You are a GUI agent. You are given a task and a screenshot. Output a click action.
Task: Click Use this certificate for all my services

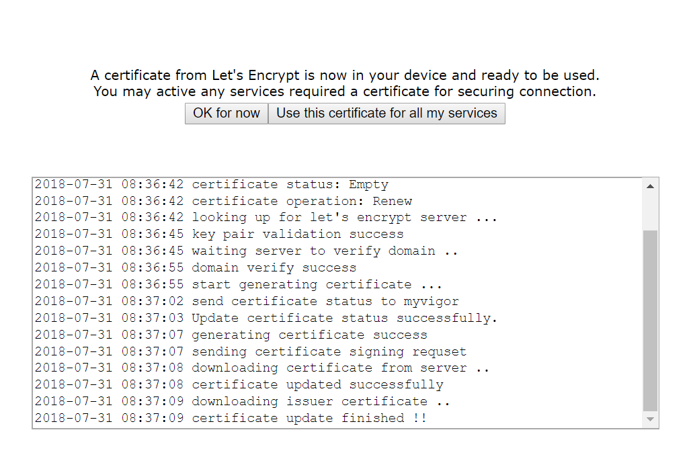pos(386,113)
